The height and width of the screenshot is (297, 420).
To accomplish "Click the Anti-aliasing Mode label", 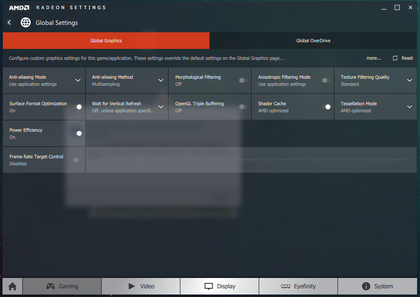I will pos(28,77).
